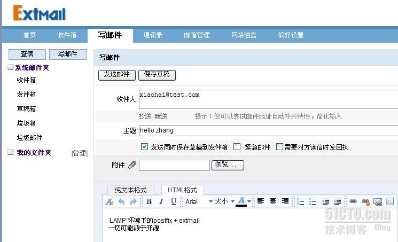
Task: Click the attachment file path field
Action: coord(174,165)
